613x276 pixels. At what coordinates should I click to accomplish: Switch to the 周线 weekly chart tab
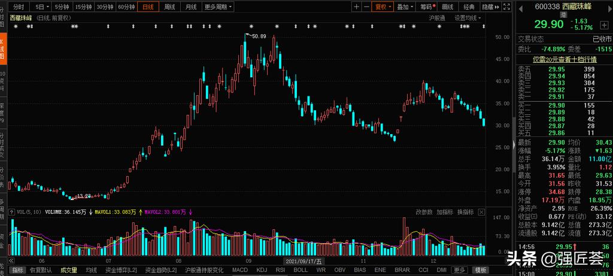click(x=169, y=7)
